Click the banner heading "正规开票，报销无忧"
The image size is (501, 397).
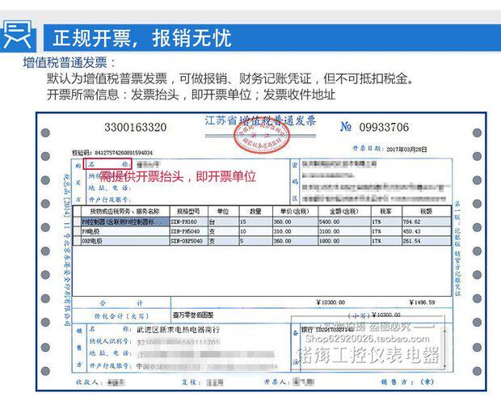(x=142, y=38)
